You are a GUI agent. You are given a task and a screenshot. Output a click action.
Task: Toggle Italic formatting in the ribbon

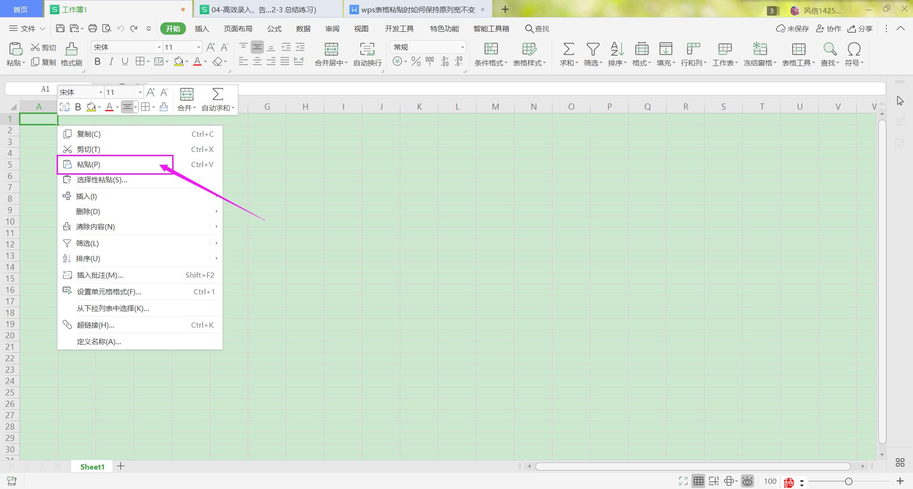[111, 62]
